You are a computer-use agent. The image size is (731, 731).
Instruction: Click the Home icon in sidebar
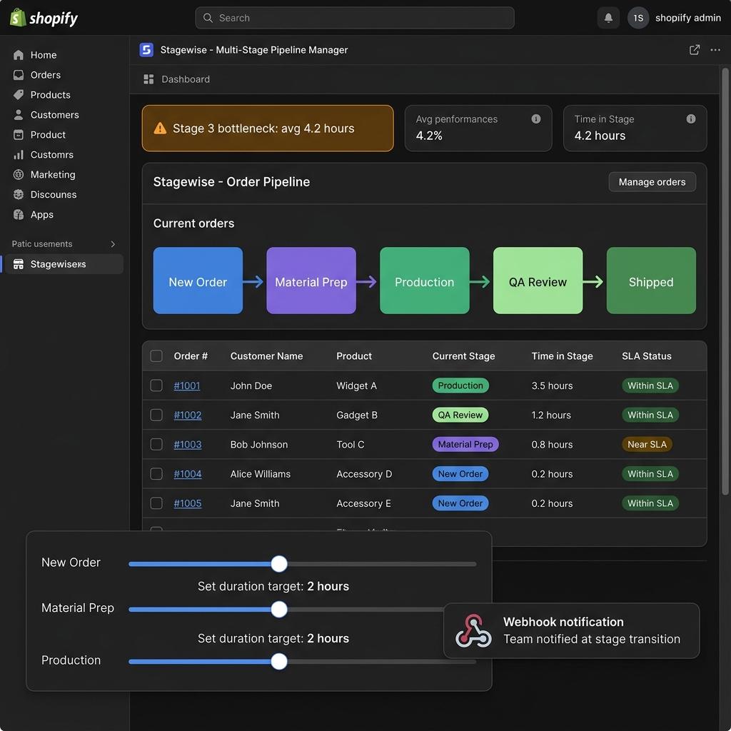coord(19,55)
